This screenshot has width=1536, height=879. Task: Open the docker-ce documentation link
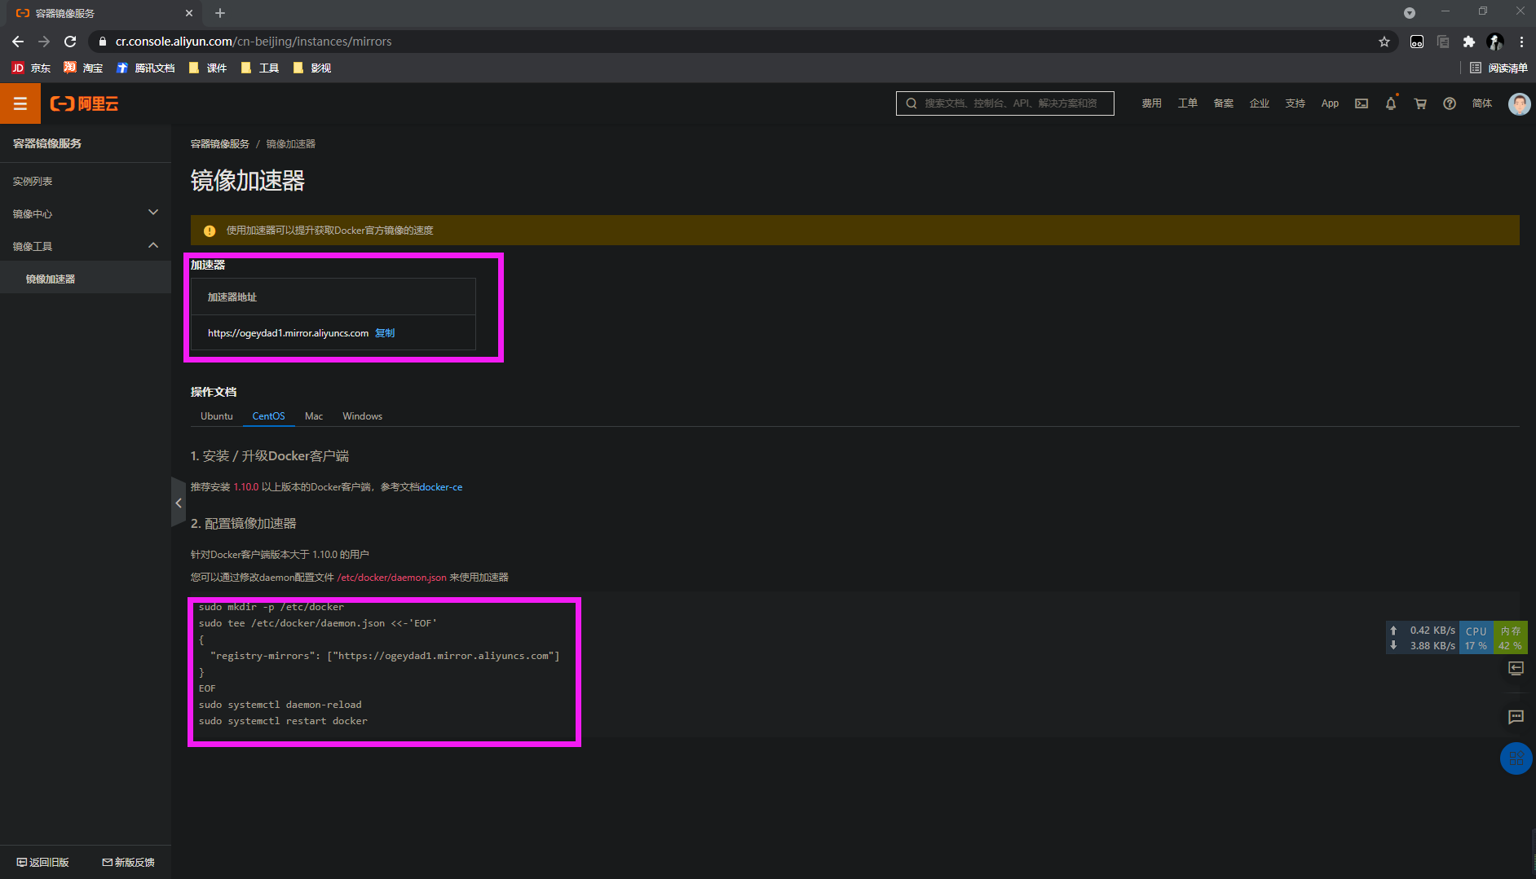pos(441,487)
